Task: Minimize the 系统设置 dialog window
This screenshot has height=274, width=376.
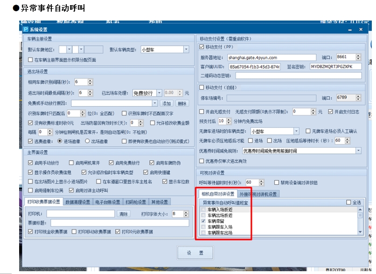Action: (x=350, y=29)
